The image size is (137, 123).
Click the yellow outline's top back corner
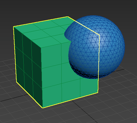coord(68,17)
